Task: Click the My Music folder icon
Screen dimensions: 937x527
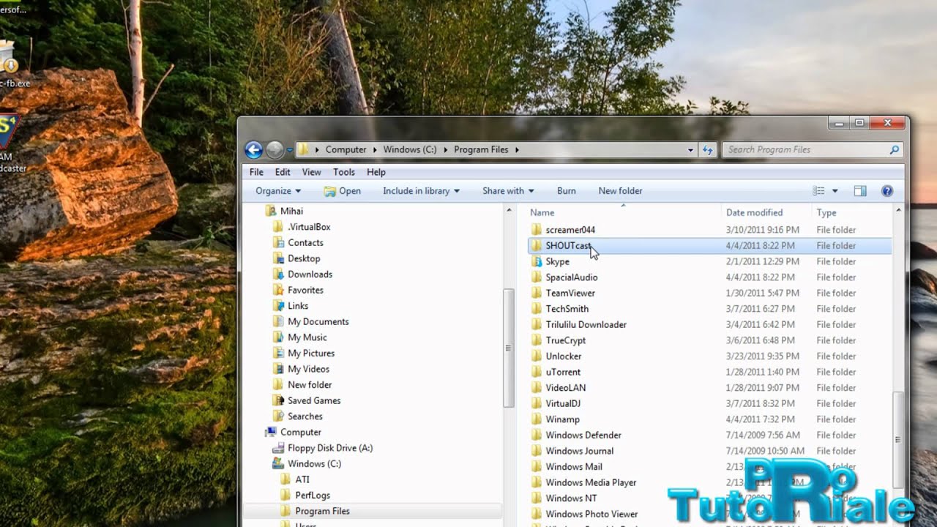Action: pyautogui.click(x=278, y=337)
